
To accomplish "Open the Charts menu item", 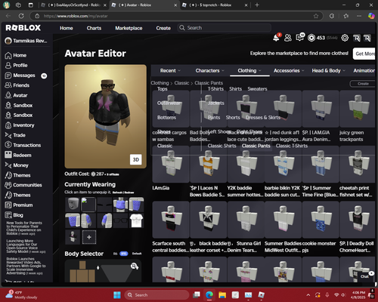I will click(x=94, y=28).
